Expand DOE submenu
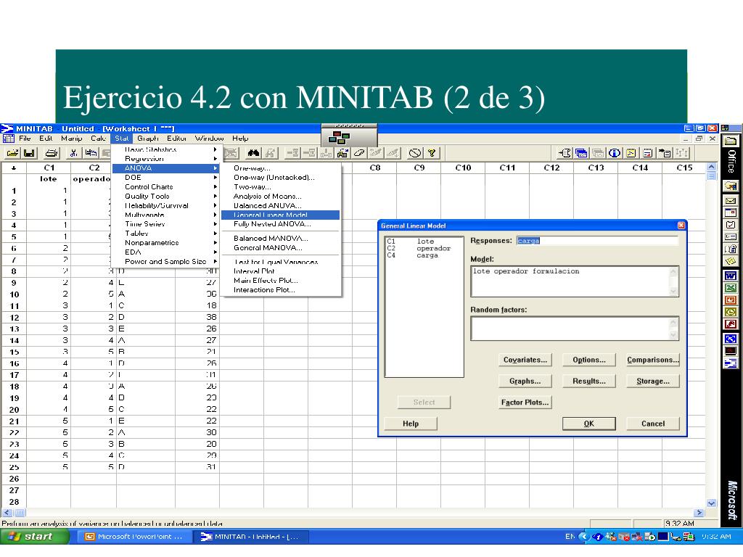The image size is (743, 557). [165, 178]
